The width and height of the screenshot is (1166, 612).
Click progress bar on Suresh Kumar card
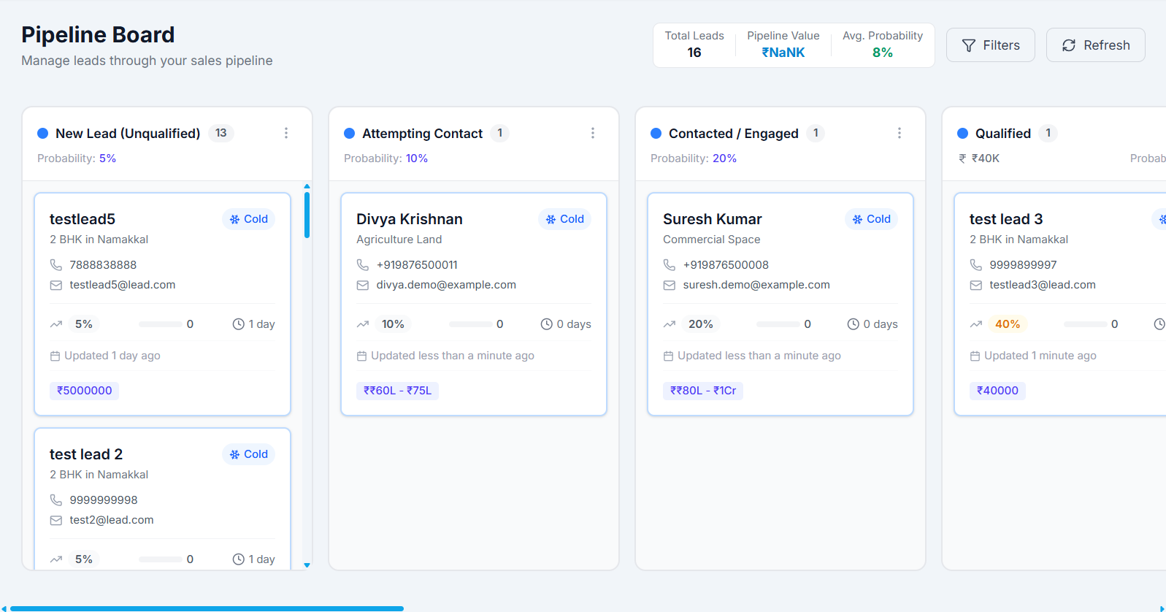(x=778, y=324)
